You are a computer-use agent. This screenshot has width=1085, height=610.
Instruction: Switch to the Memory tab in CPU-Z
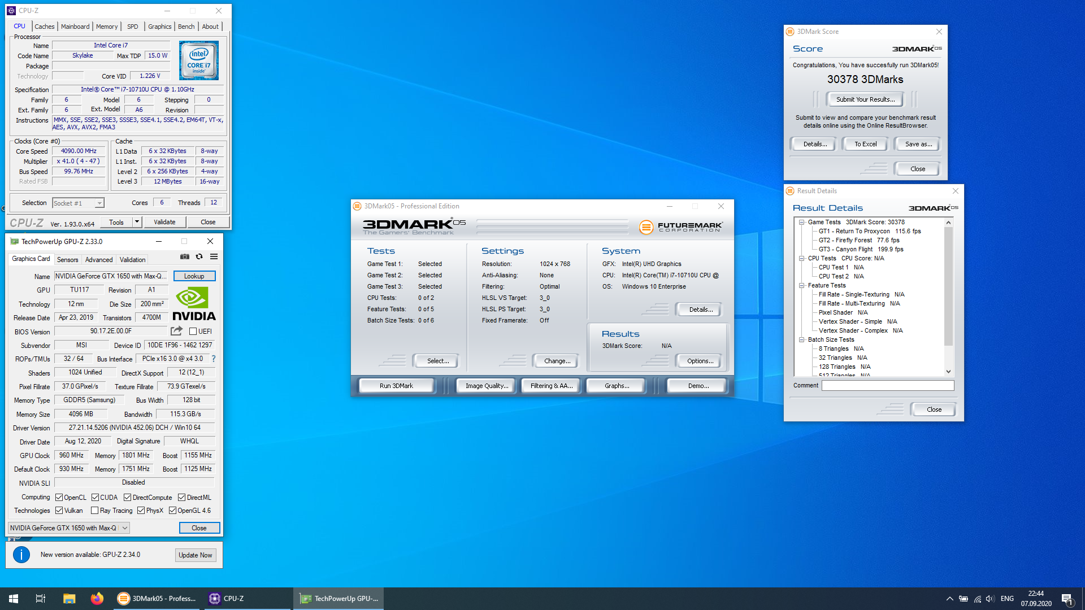click(x=107, y=27)
